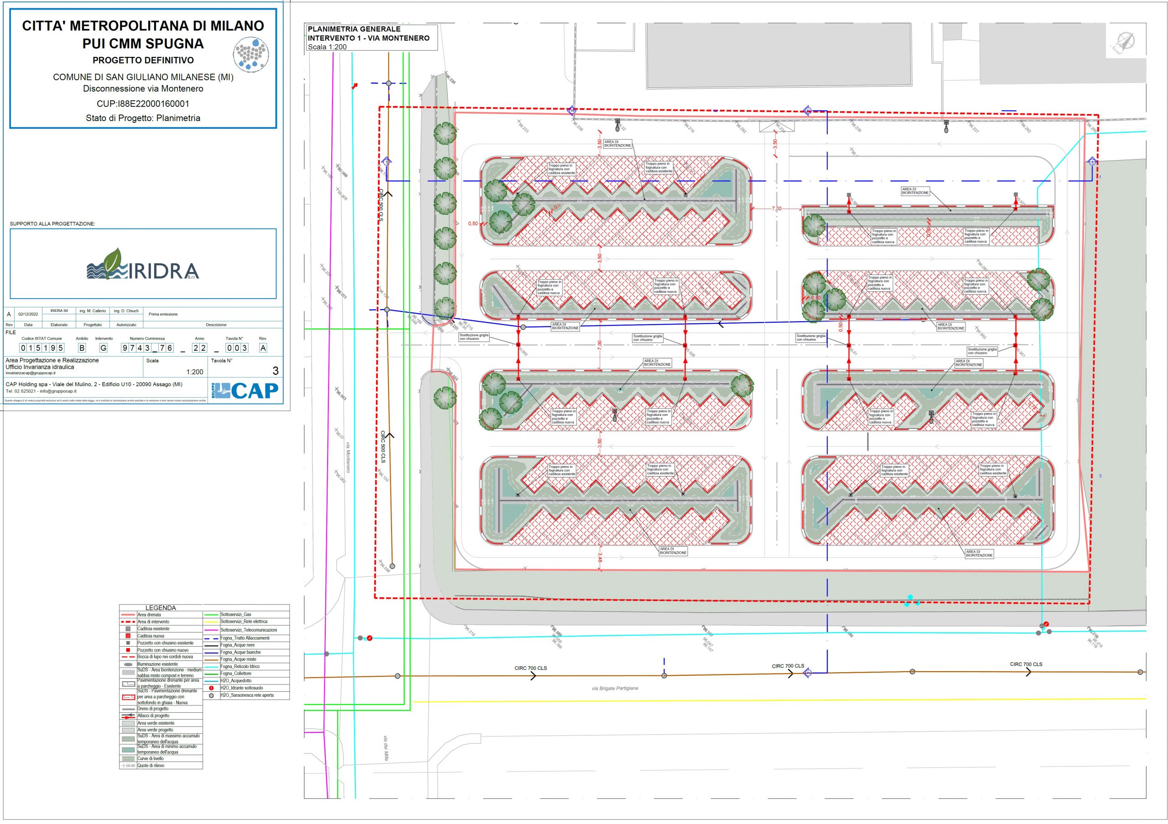1168x824 pixels.
Task: Click the Curve di livello legend symbol
Action: (128, 758)
